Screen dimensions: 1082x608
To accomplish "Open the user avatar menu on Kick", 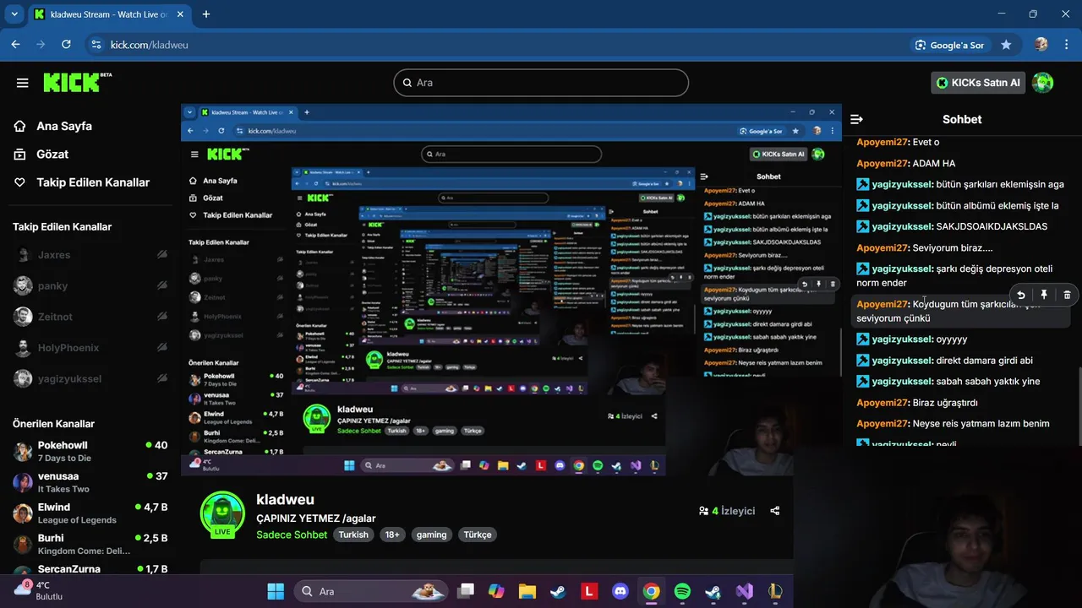I will click(x=1042, y=83).
